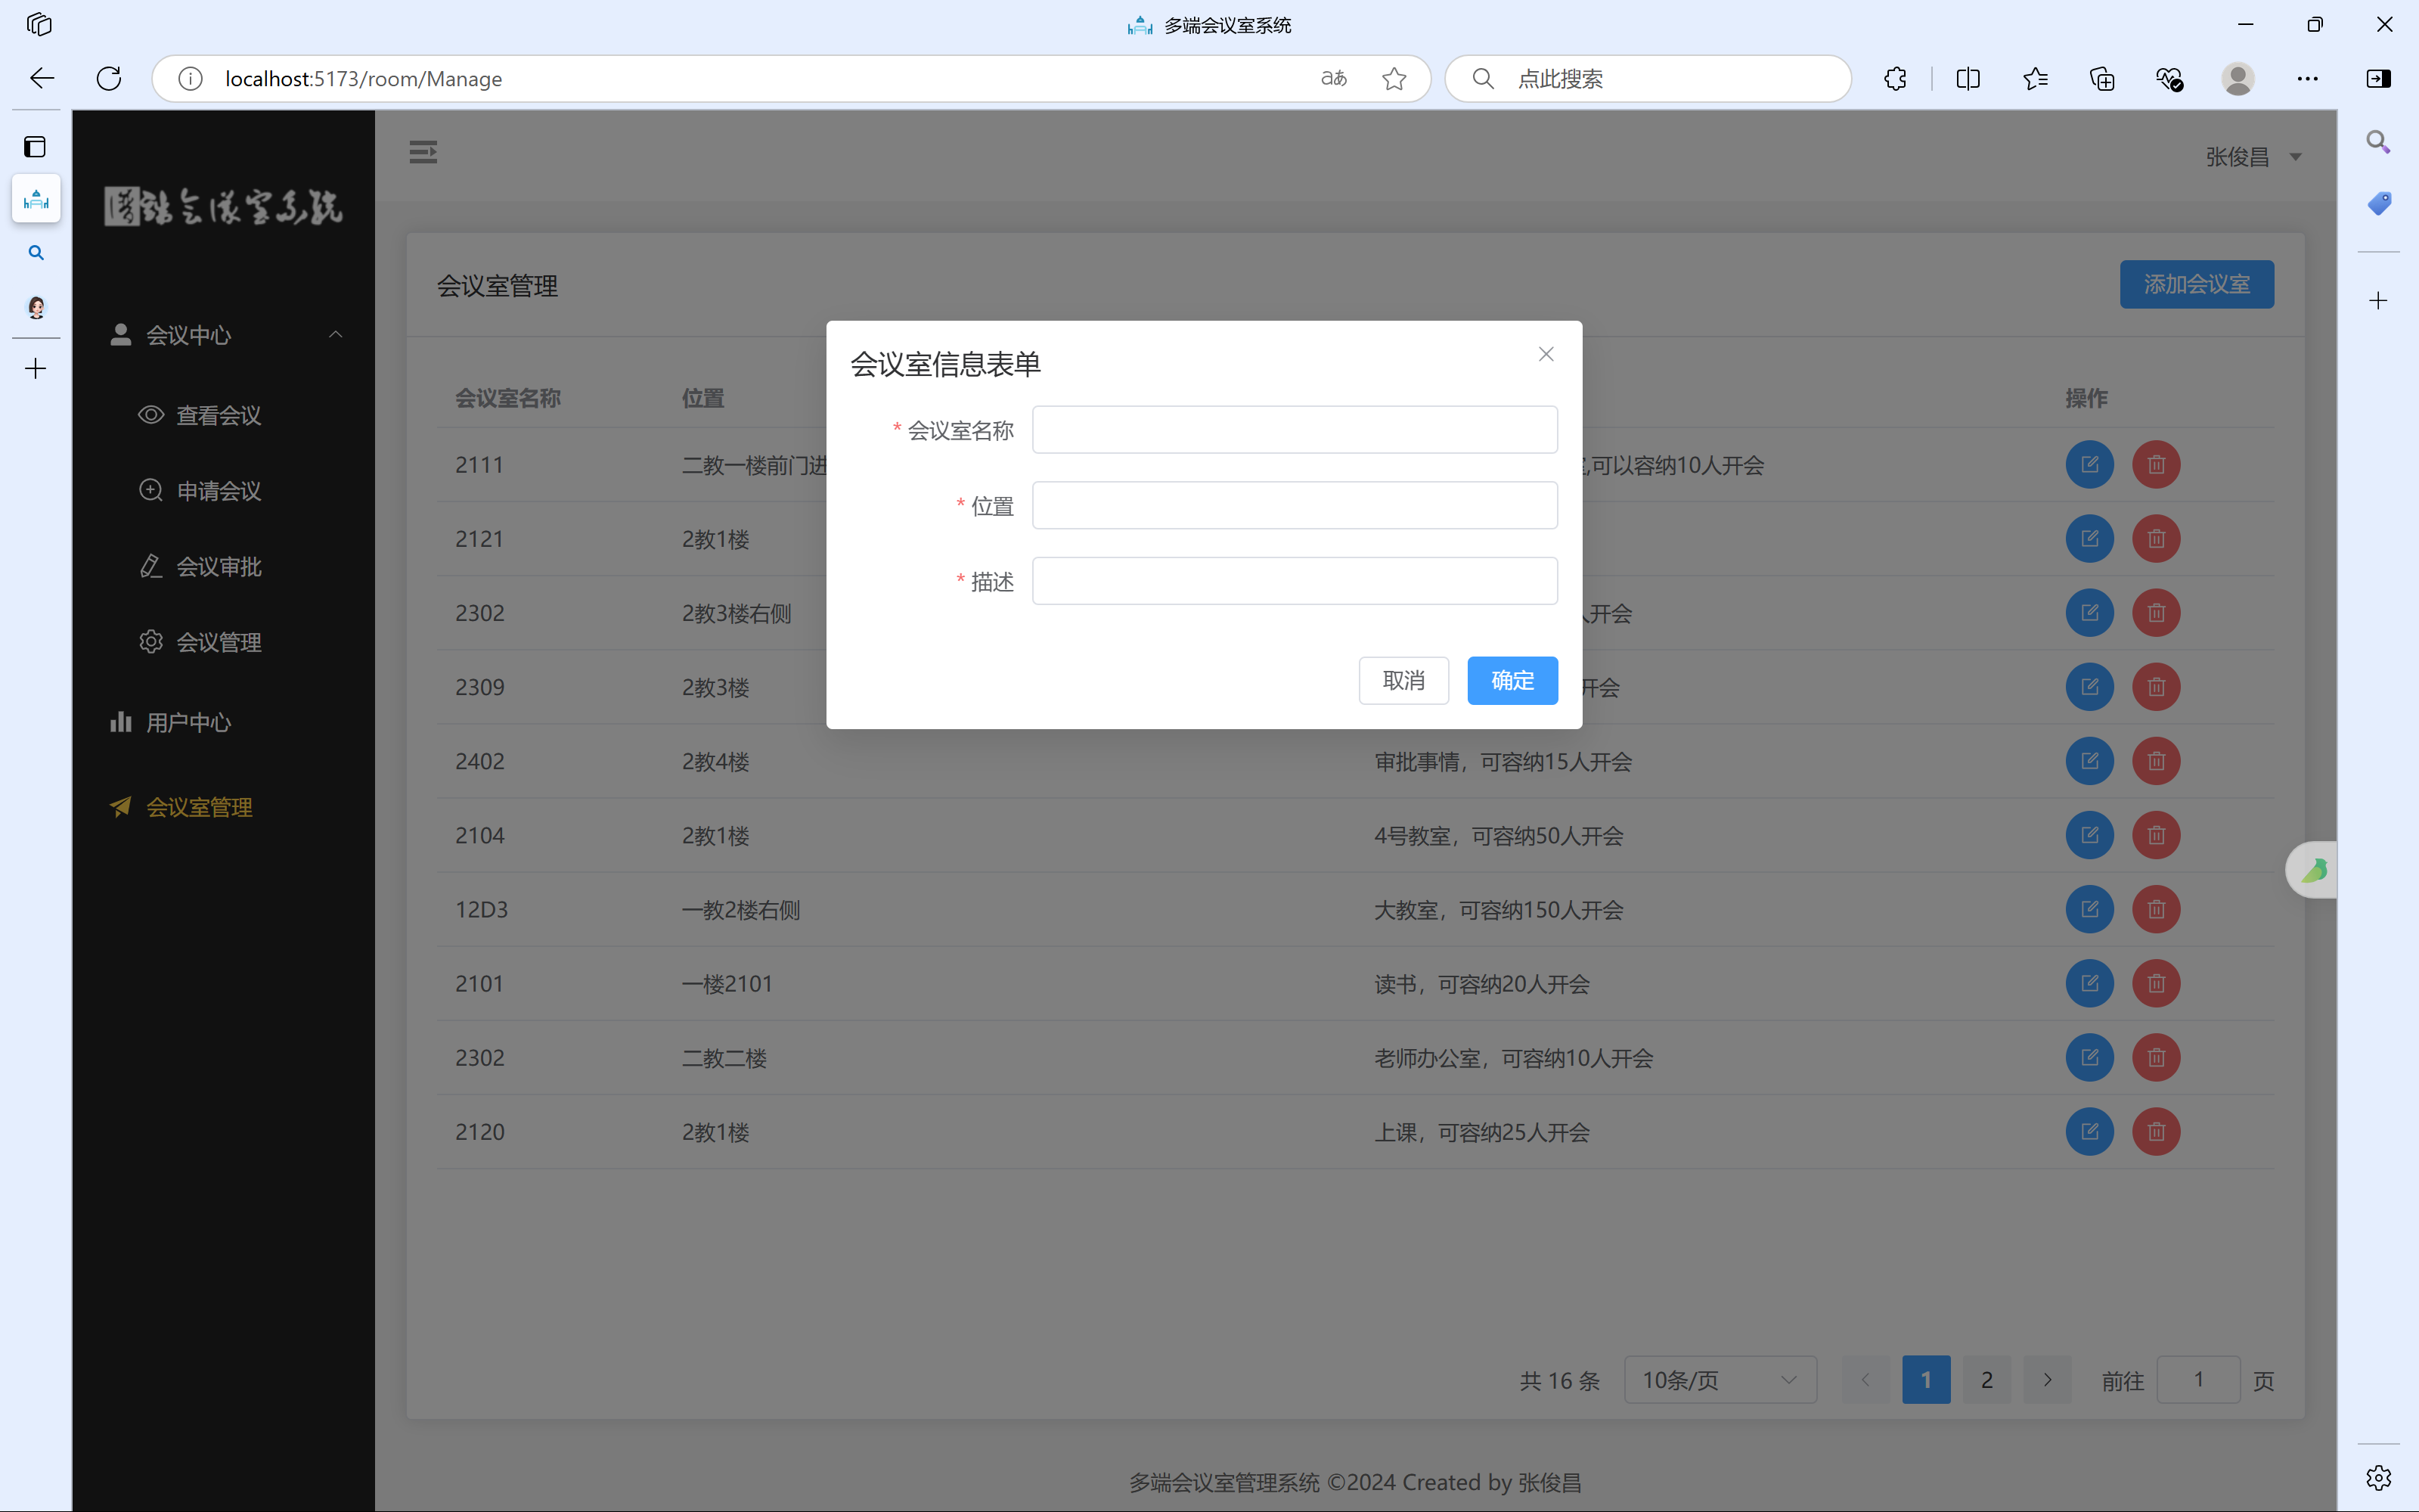Click the address bar URL
This screenshot has width=2419, height=1512.
(x=364, y=78)
